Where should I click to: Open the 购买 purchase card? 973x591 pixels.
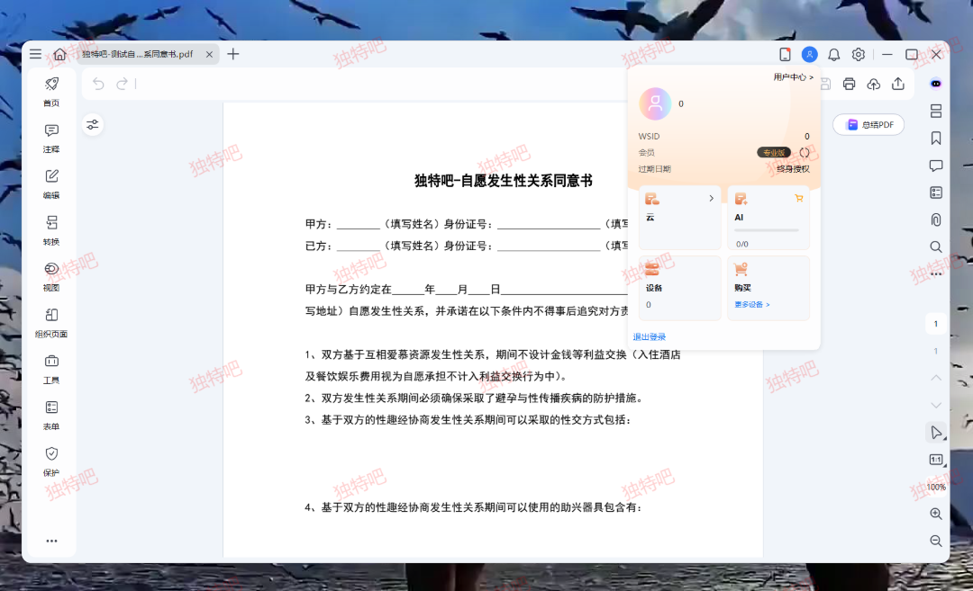pyautogui.click(x=768, y=288)
